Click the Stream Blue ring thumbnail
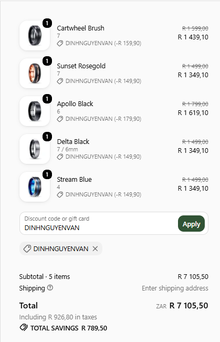 [x=35, y=186]
